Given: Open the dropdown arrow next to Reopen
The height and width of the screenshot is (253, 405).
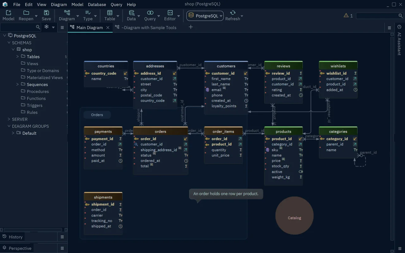Looking at the screenshot, I should 36,16.
